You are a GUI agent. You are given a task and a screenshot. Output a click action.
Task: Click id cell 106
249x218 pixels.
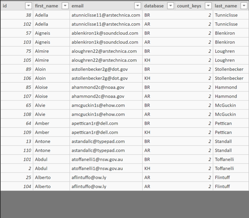click(x=17, y=78)
